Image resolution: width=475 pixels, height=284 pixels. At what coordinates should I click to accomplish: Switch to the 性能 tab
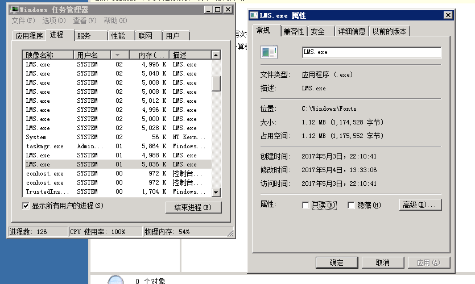(118, 36)
